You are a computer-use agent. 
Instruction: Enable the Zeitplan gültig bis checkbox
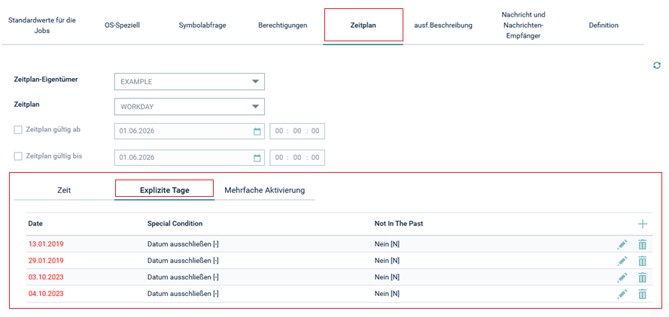(x=18, y=156)
